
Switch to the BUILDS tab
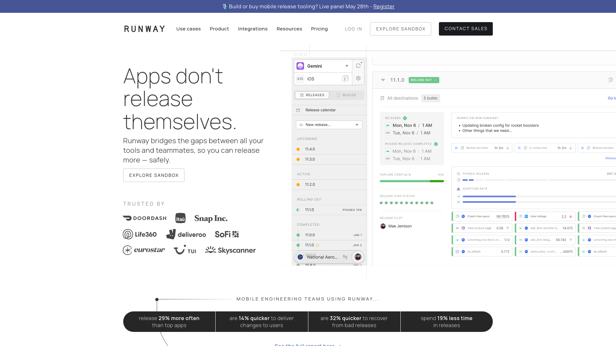(346, 95)
